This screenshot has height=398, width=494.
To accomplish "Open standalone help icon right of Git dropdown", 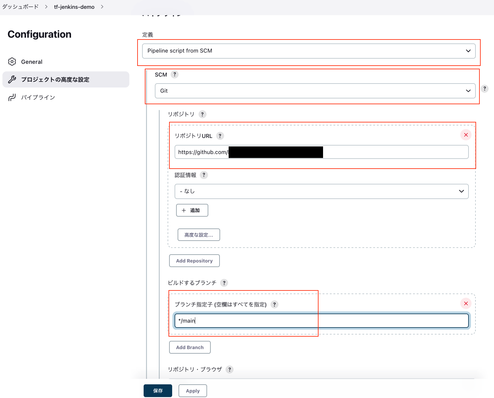I will coord(485,89).
